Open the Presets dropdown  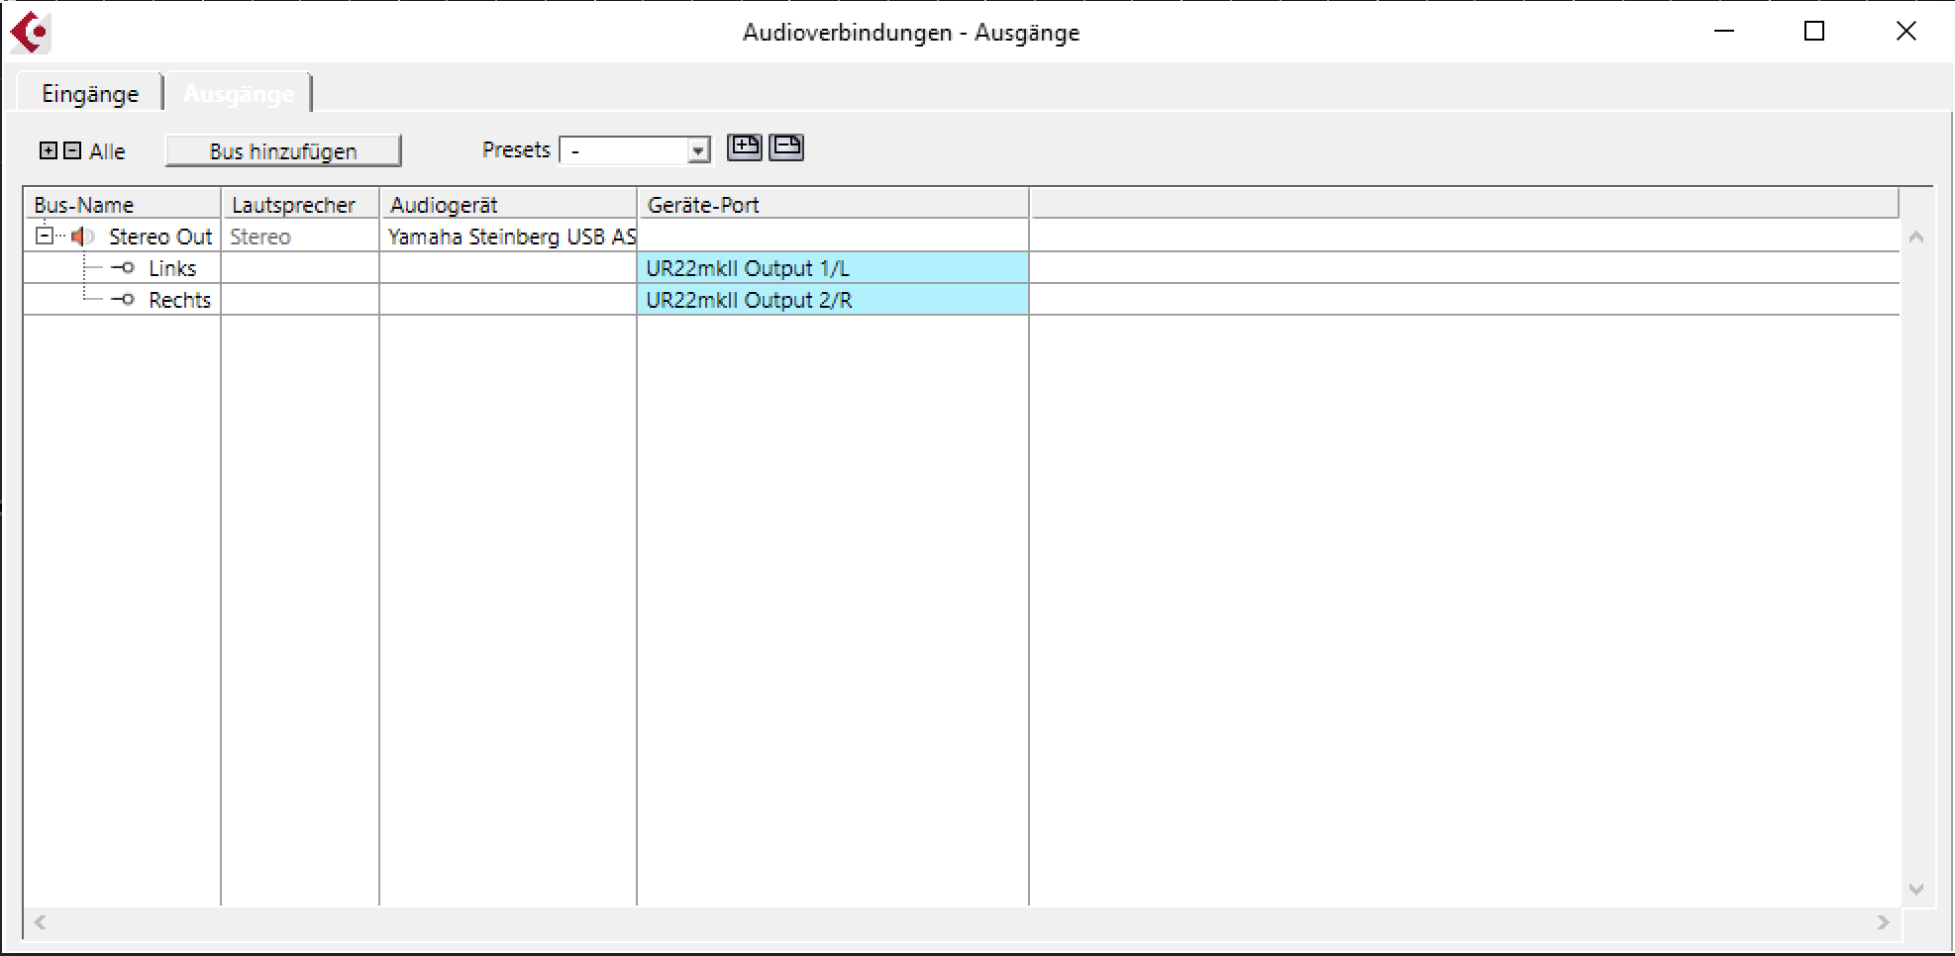[698, 150]
